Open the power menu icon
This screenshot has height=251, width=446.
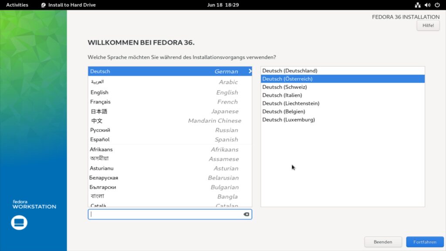click(437, 5)
